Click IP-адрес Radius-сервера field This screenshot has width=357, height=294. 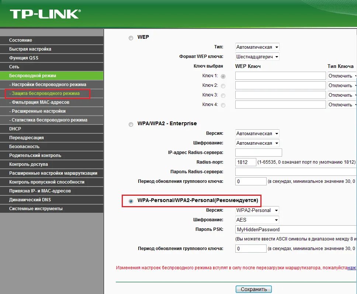pos(259,153)
